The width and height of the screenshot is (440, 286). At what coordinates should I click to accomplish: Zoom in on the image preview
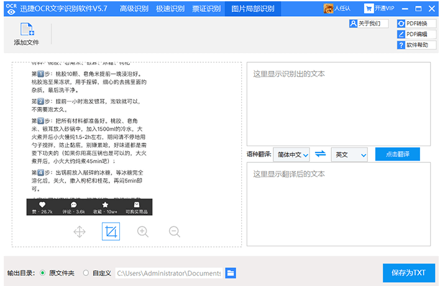[143, 232]
